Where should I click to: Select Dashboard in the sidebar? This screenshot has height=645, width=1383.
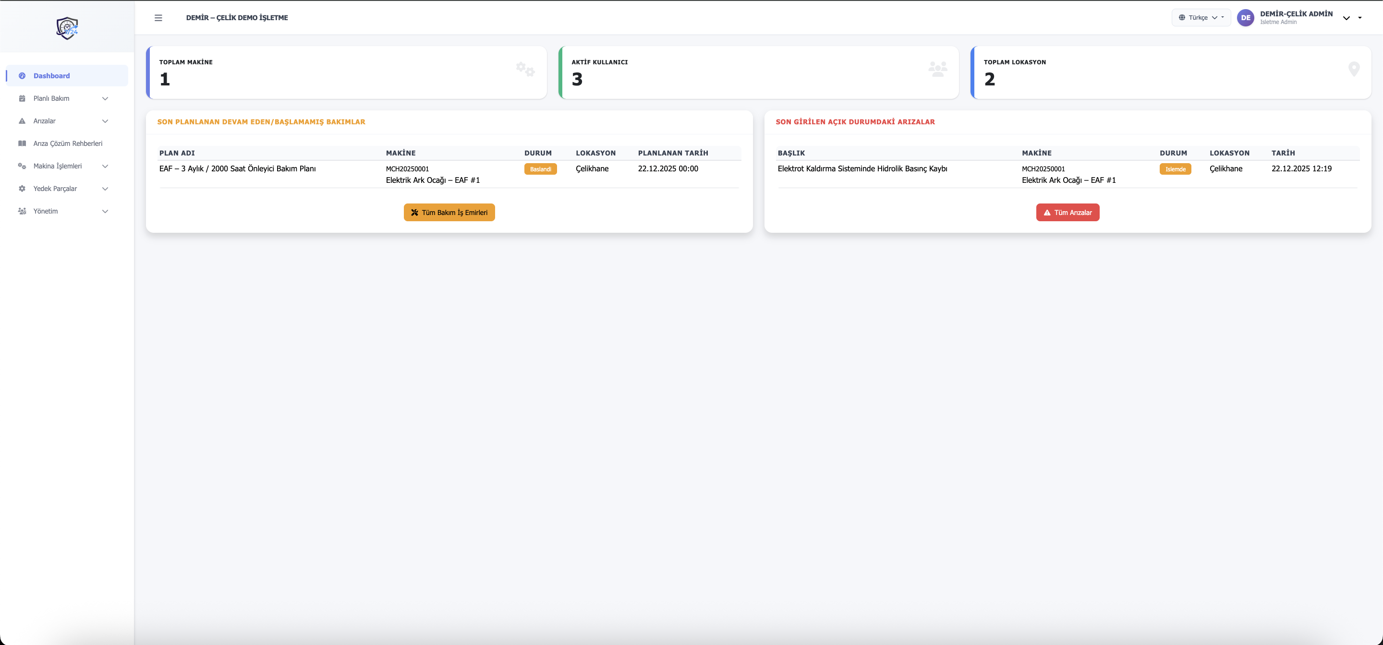tap(51, 76)
